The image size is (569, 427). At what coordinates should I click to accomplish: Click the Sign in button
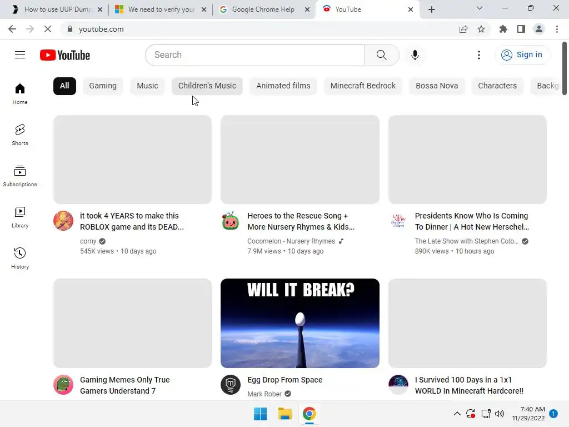(522, 55)
